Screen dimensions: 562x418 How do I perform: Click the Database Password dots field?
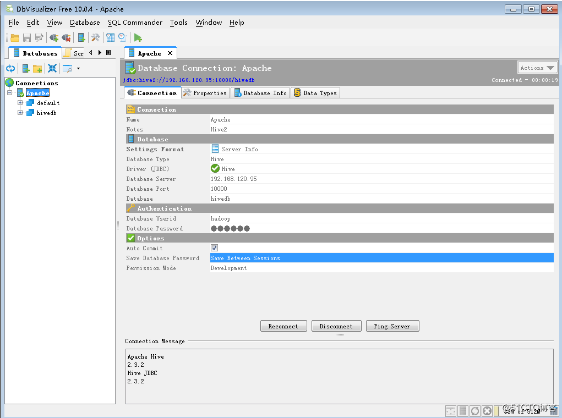pyautogui.click(x=381, y=228)
